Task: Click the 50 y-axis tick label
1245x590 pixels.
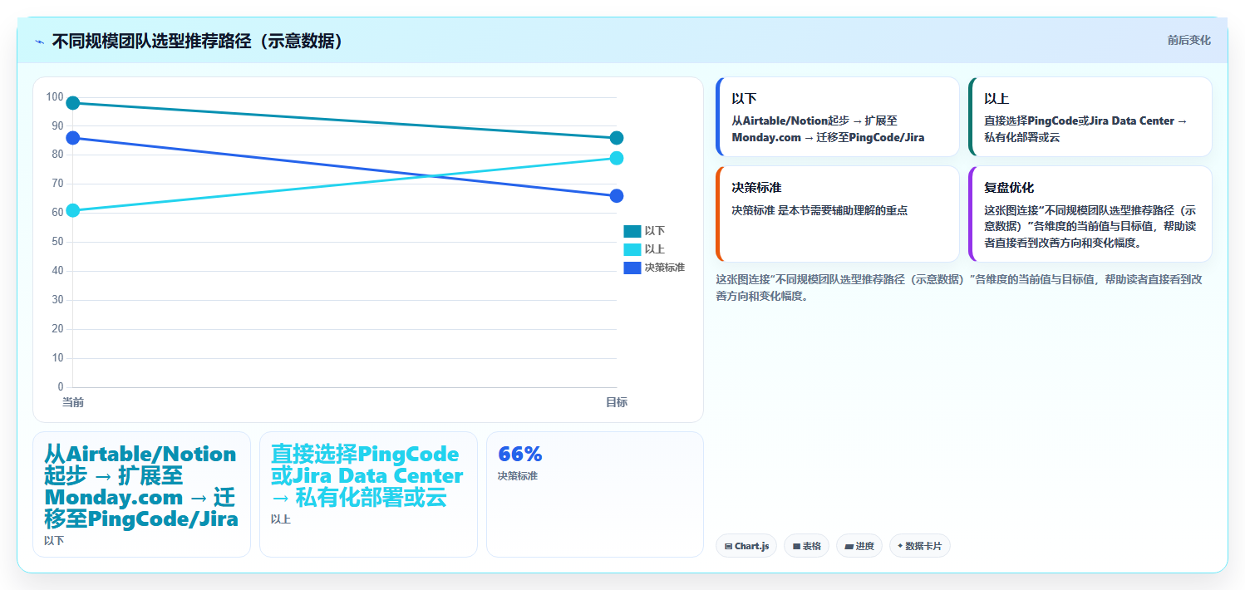Action: (x=57, y=242)
